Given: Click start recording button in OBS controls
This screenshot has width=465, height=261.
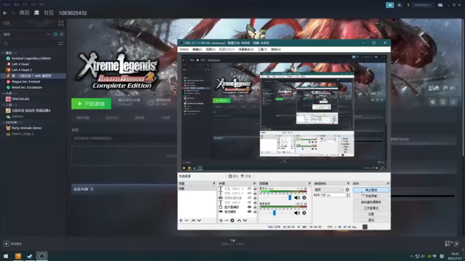Looking at the screenshot, I should coord(371,196).
